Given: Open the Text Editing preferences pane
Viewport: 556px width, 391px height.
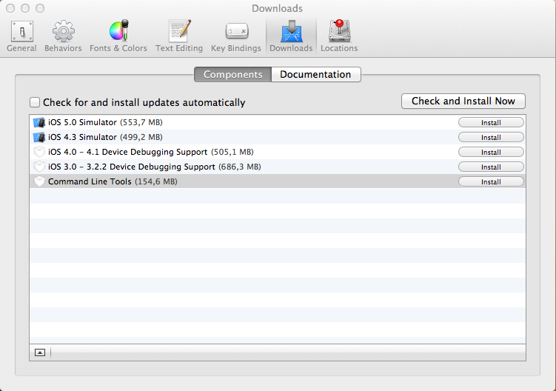Looking at the screenshot, I should click(179, 36).
